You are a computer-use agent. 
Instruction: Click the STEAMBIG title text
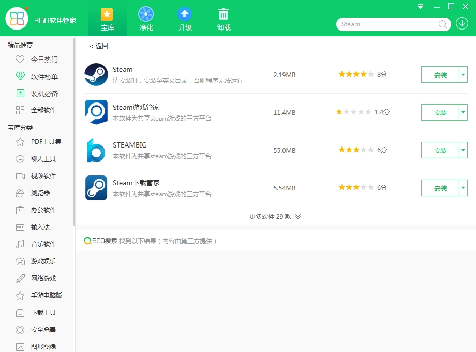click(x=130, y=145)
